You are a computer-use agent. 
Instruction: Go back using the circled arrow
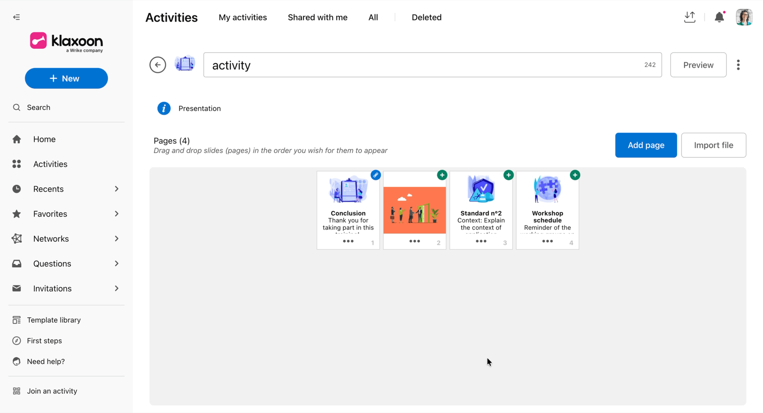pyautogui.click(x=158, y=65)
